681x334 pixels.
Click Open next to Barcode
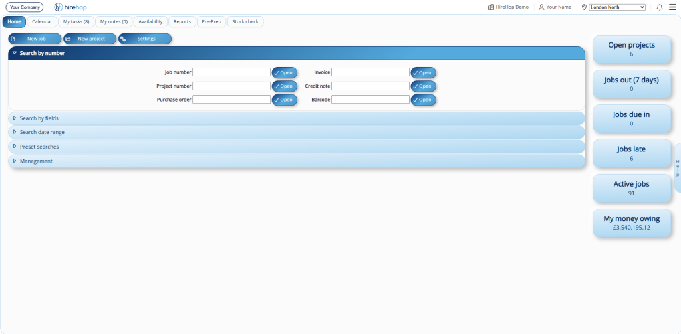[x=424, y=100]
